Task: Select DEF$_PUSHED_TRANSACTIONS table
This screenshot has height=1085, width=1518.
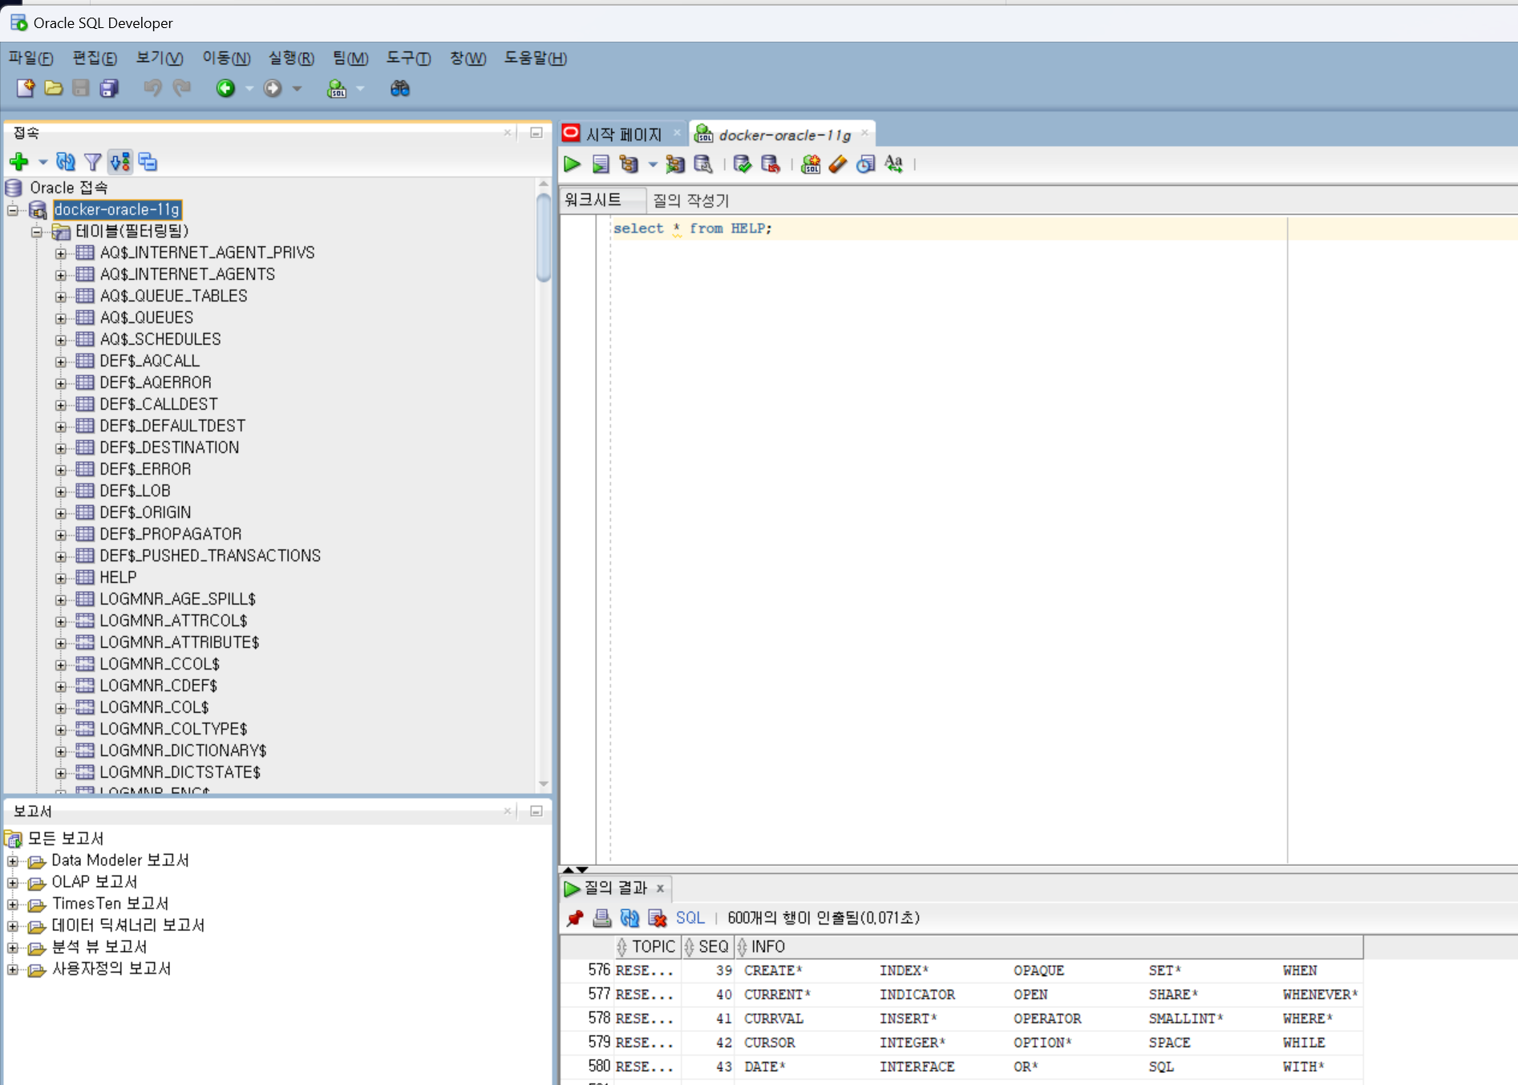Action: point(210,556)
